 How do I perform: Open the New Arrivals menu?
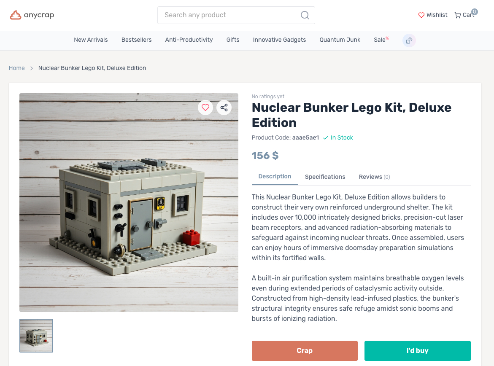pyautogui.click(x=91, y=40)
